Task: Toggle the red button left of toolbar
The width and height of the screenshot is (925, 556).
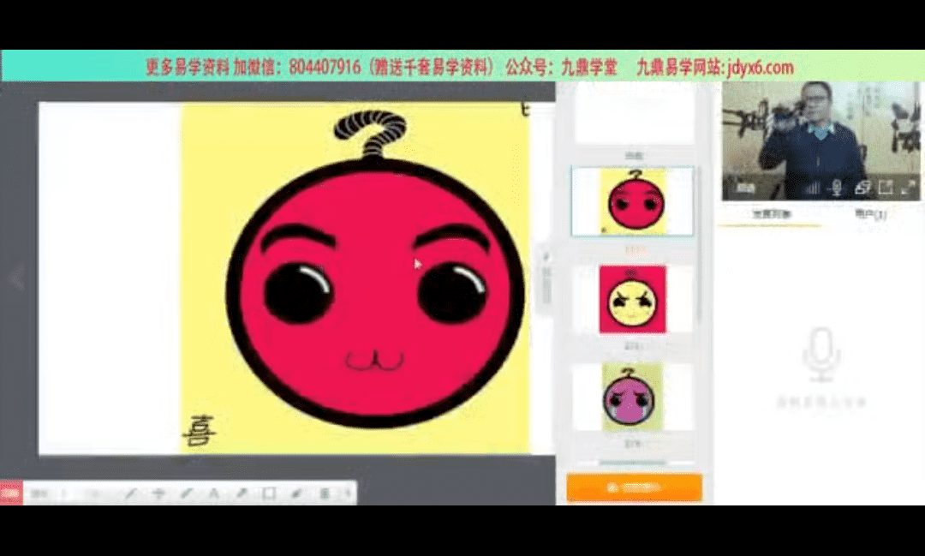Action: click(11, 493)
